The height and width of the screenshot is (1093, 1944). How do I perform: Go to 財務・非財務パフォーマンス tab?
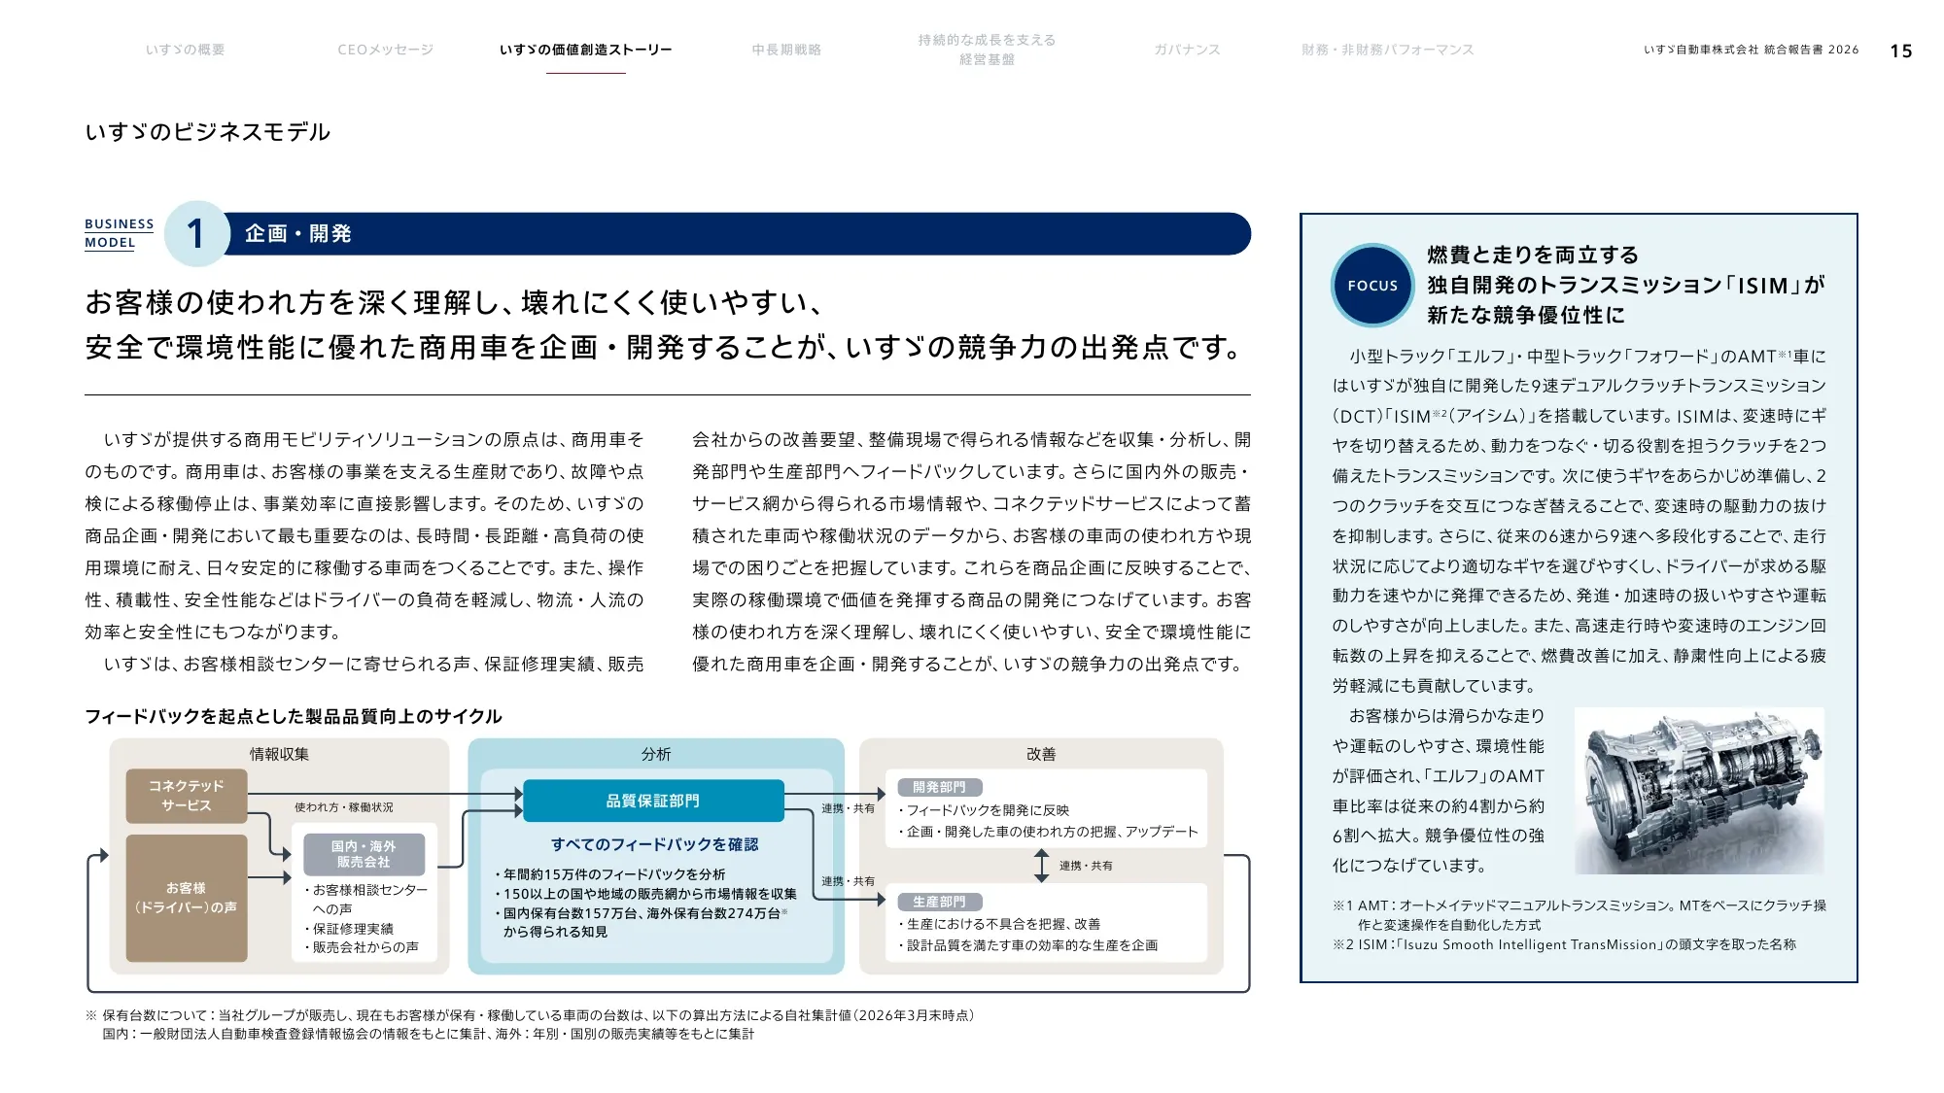pyautogui.click(x=1387, y=50)
